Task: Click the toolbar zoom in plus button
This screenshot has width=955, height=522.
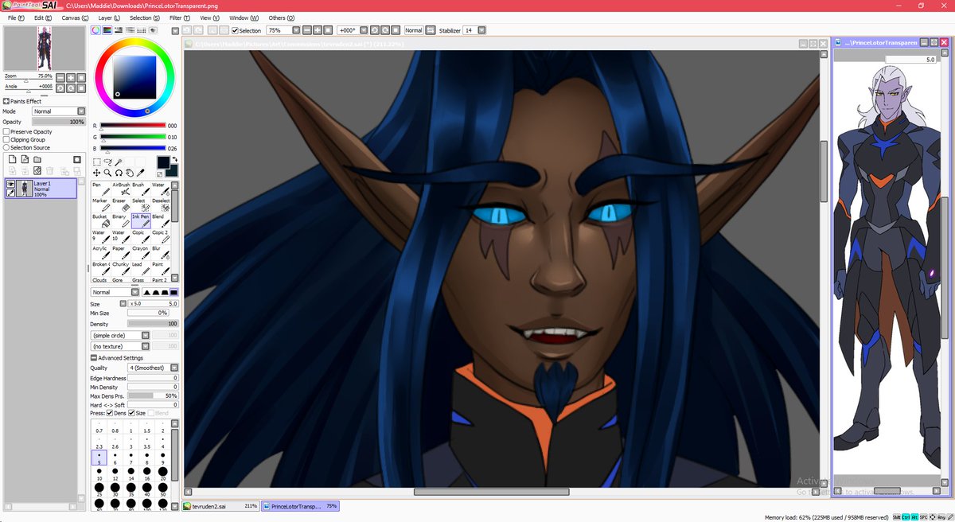Action: coord(317,30)
